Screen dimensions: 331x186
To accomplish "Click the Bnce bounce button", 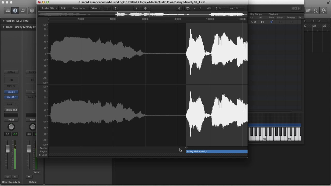I will [36, 172].
